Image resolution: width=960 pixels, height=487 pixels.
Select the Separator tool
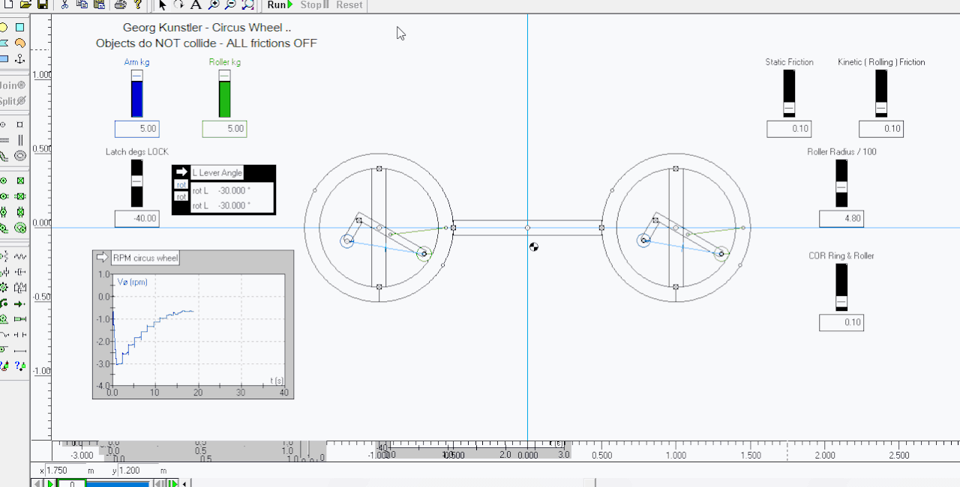click(x=20, y=334)
